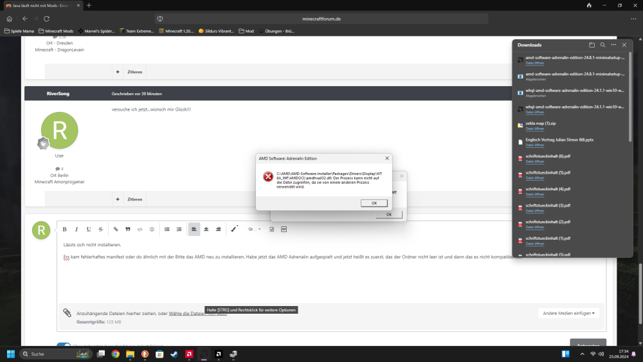Toggle the switch below the attachment area

[x=64, y=345]
